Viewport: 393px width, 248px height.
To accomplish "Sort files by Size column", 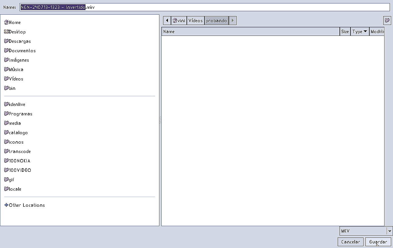I will click(345, 32).
